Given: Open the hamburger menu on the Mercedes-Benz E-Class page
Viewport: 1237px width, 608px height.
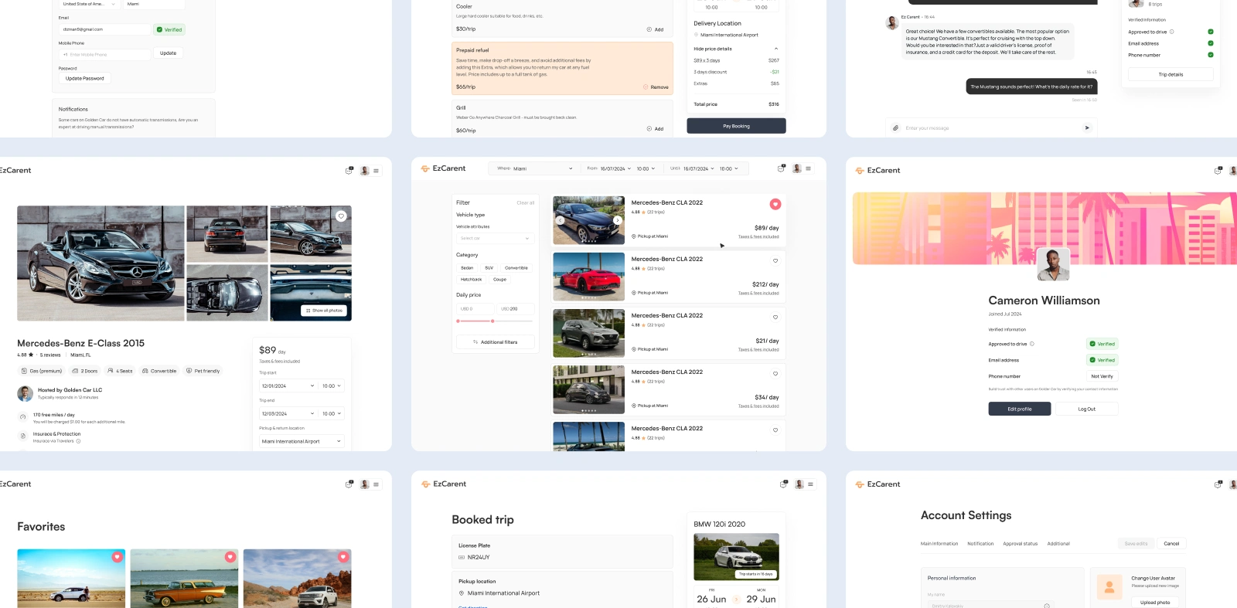Looking at the screenshot, I should coord(377,171).
